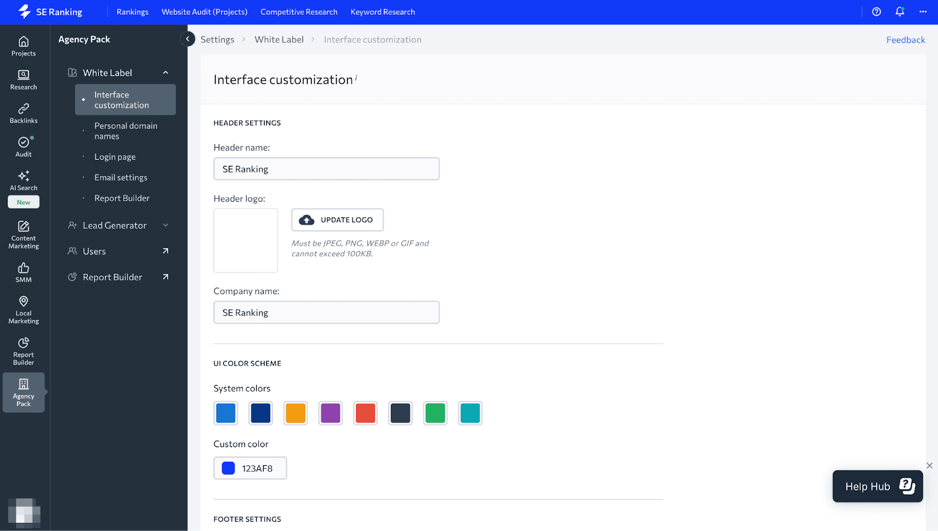Open Report Builder in the left sidebar
Screen dimensions: 938x531
click(x=23, y=351)
